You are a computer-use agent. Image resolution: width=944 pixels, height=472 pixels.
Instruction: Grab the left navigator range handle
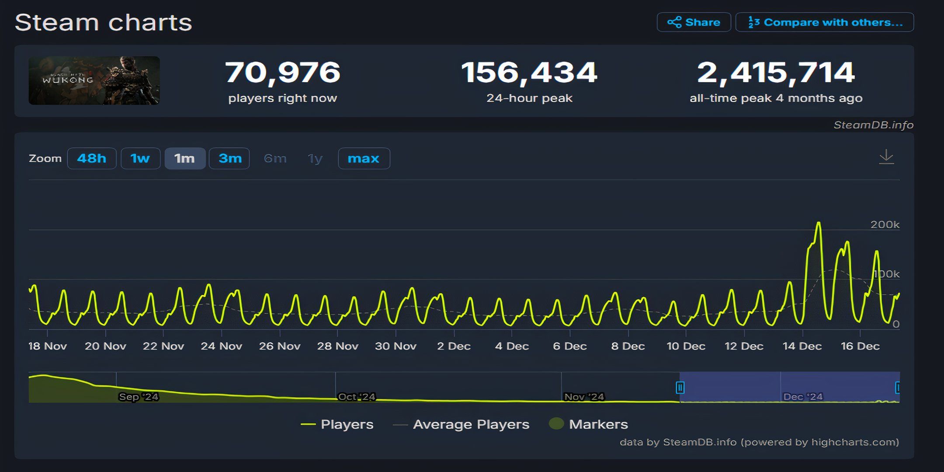coord(680,388)
